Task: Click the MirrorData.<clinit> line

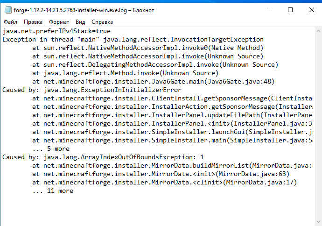Action: click(x=164, y=183)
